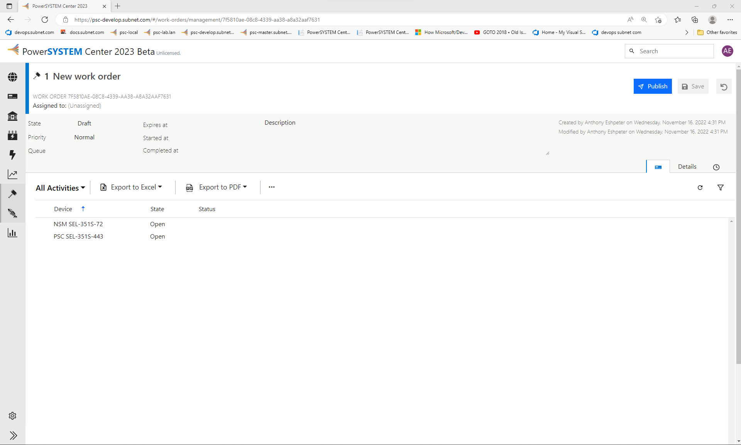The height and width of the screenshot is (445, 741).
Task: Switch to the Details tab
Action: 687,167
